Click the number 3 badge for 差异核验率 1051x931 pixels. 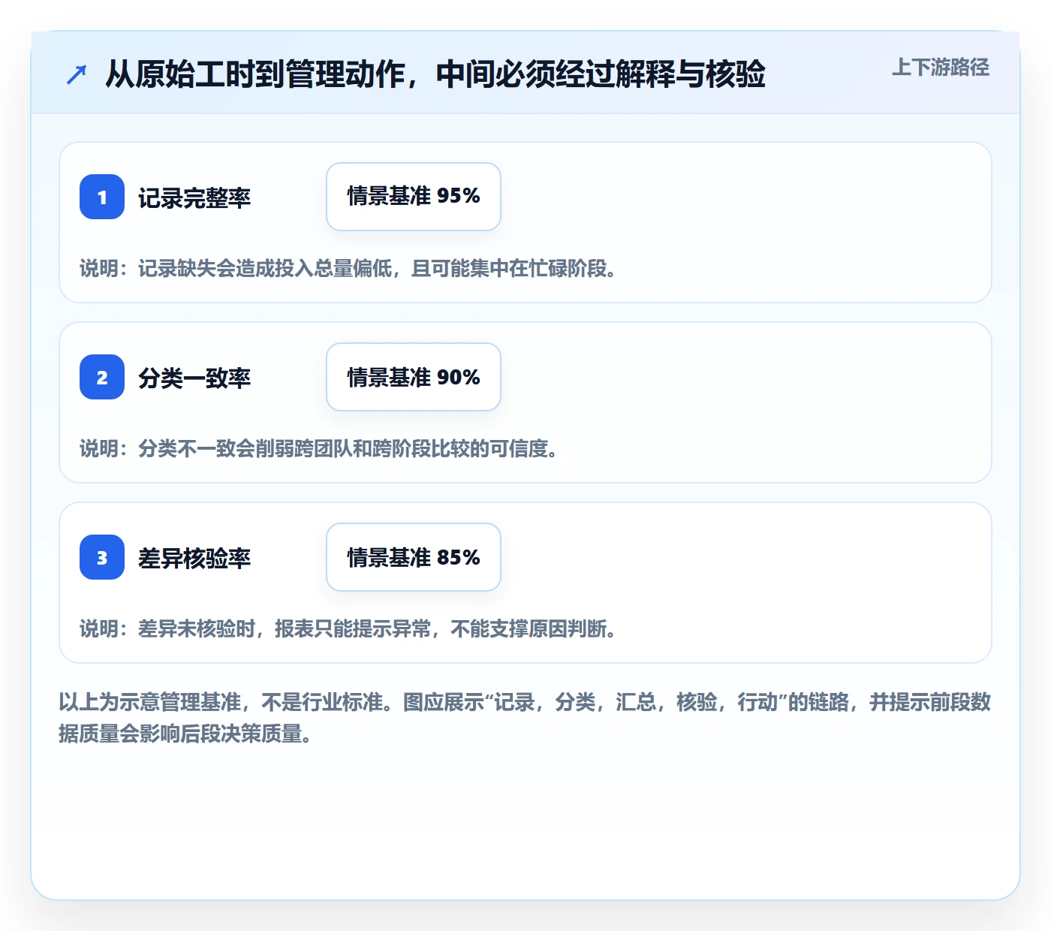[x=102, y=557]
